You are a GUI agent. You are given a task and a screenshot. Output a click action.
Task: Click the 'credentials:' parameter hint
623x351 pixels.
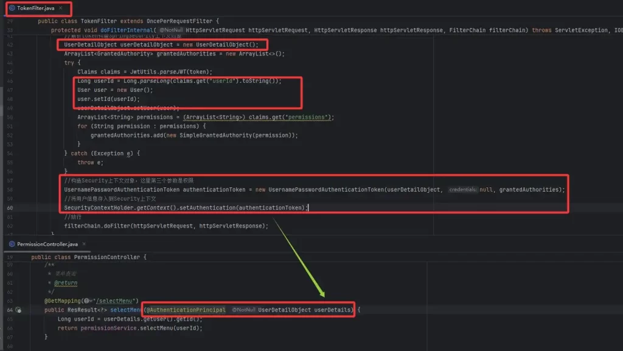(462, 190)
